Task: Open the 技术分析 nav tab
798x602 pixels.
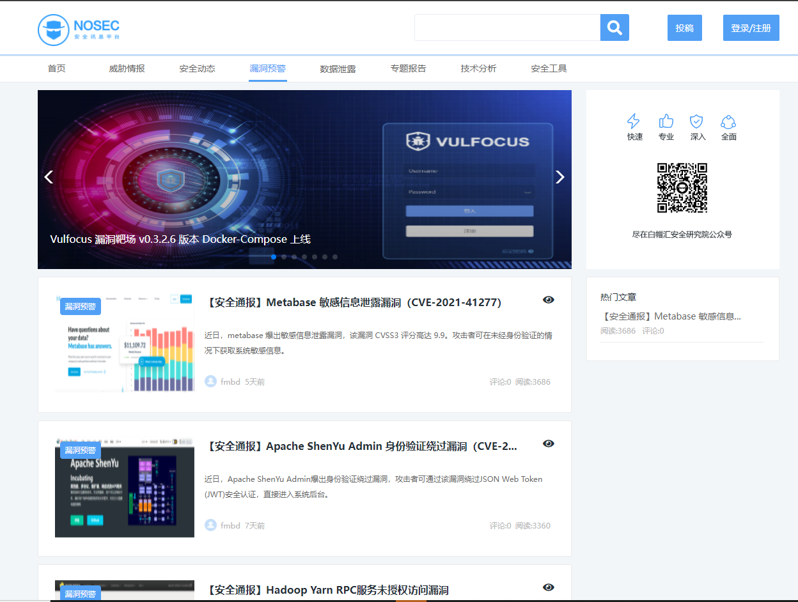Action: [478, 68]
